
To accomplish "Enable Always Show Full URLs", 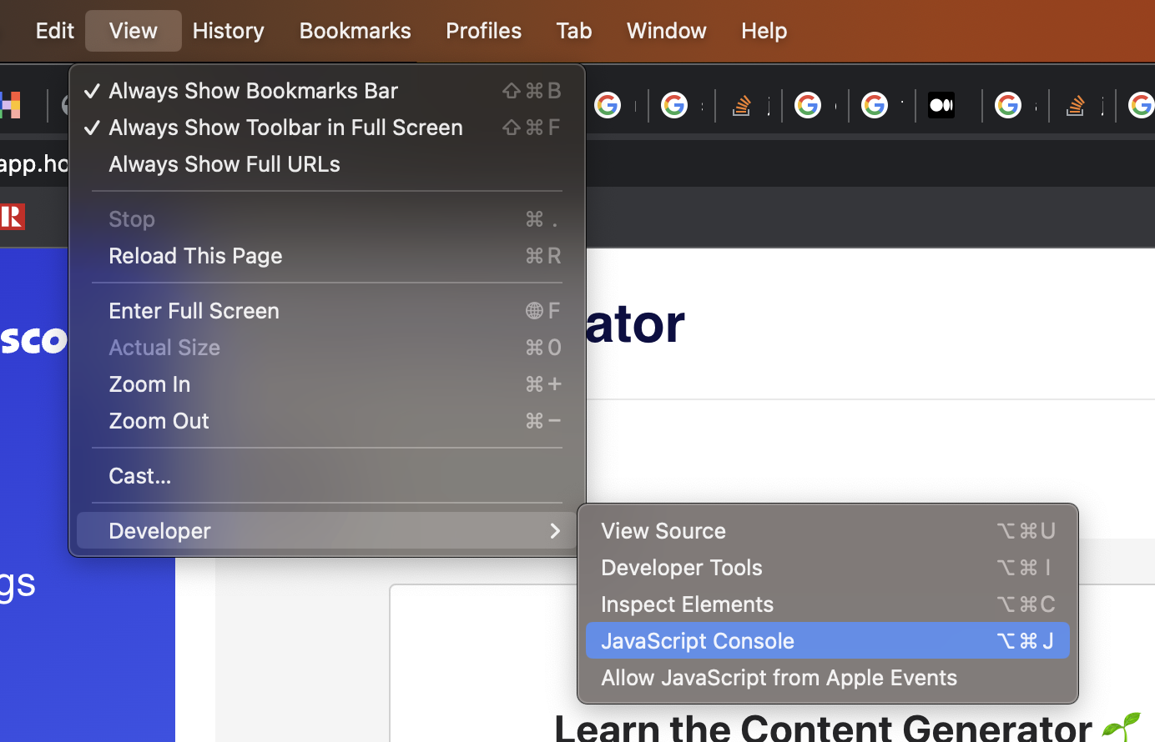I will (x=327, y=163).
